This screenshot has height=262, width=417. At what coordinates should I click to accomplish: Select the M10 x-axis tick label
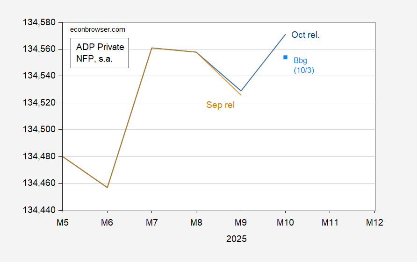[285, 223]
